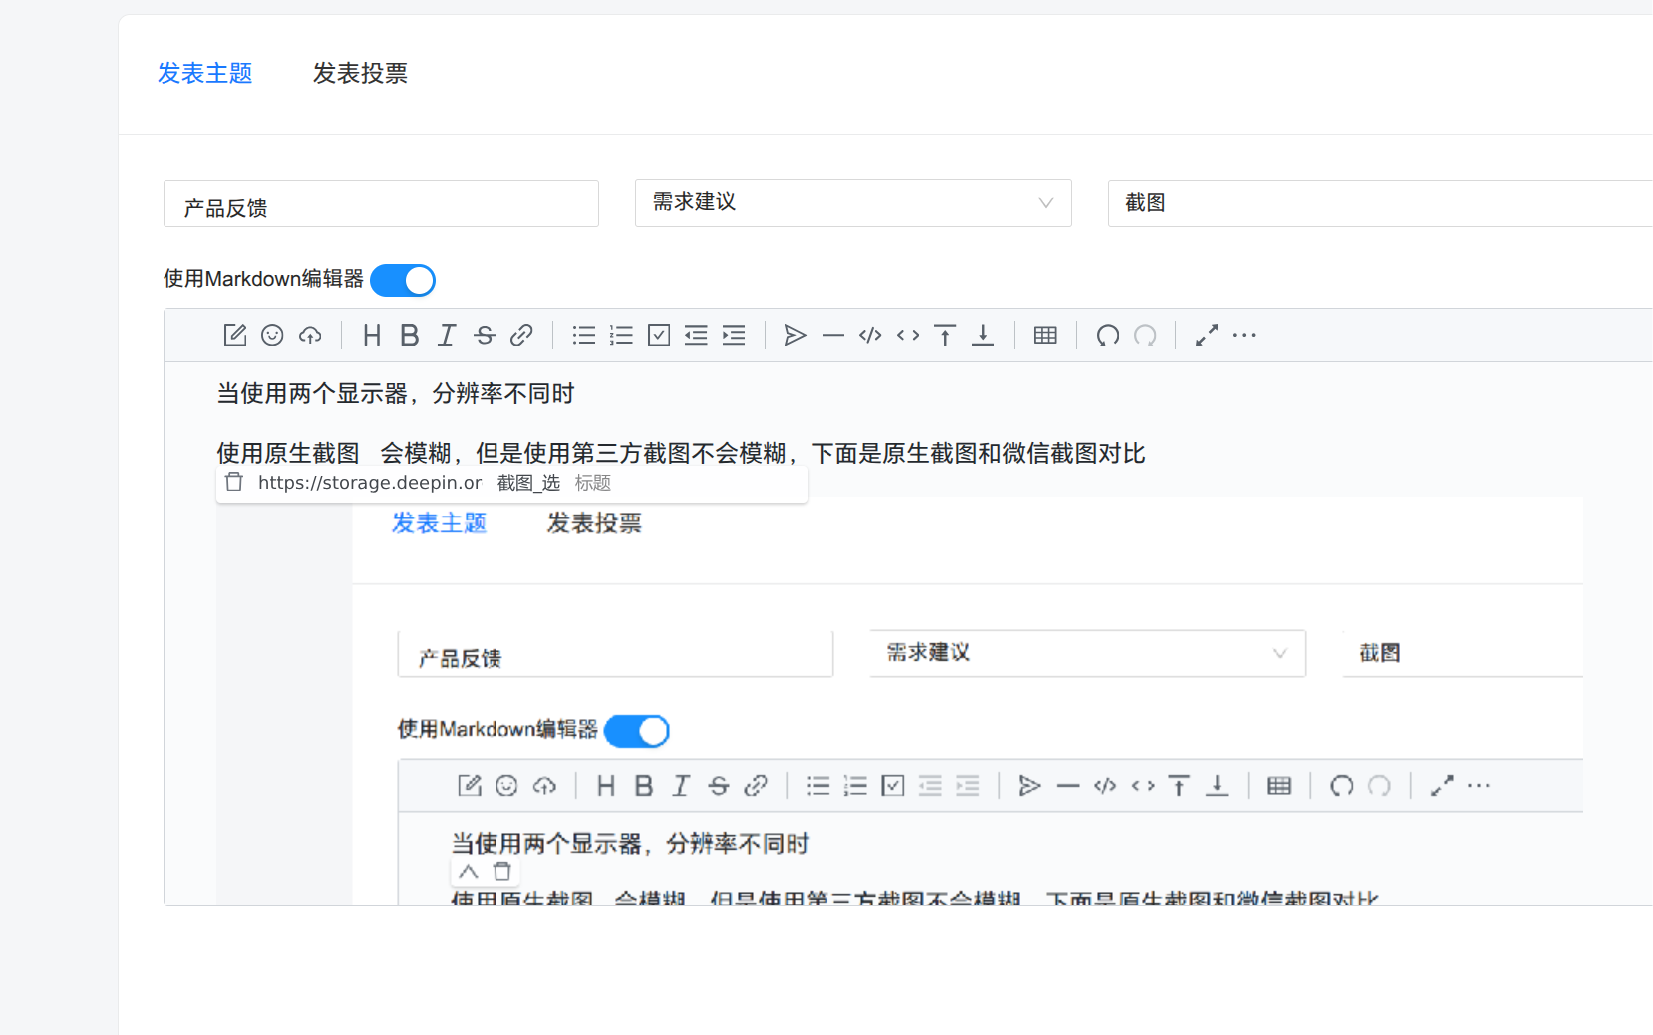Click the title field containing 截图
Viewport: 1653px width, 1035px height.
pyautogui.click(x=1380, y=203)
